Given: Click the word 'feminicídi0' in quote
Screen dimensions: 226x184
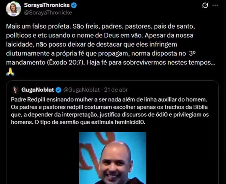Looking at the screenshot, I should click(x=130, y=122).
